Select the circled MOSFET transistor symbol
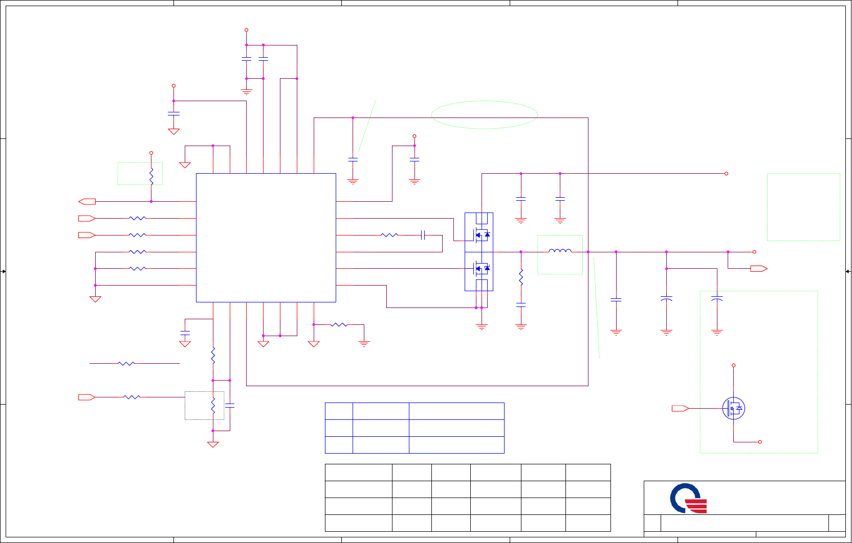Screen dimensions: 852x543 [x=733, y=409]
